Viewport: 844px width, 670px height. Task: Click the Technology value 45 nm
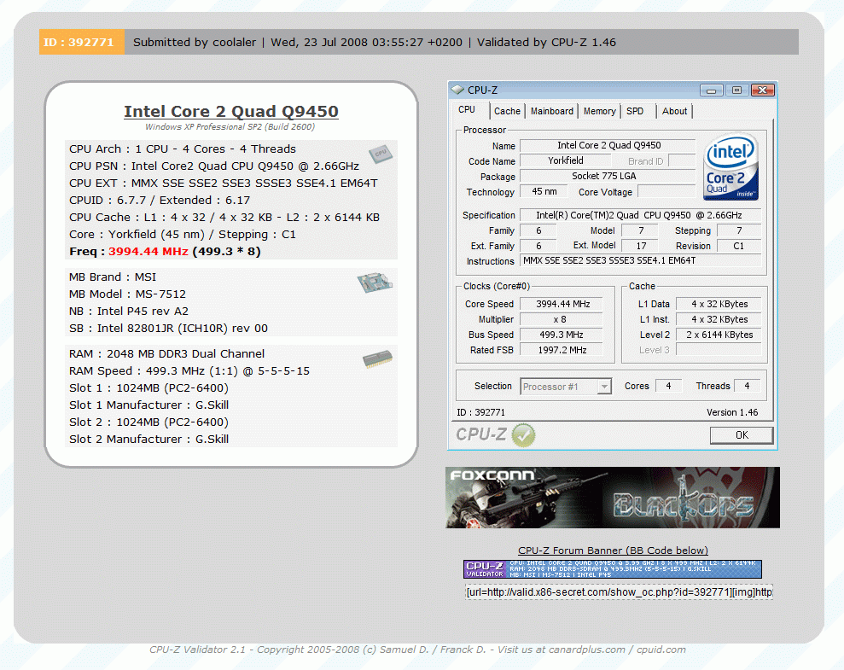tap(544, 191)
